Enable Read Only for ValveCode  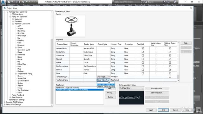[143, 55]
